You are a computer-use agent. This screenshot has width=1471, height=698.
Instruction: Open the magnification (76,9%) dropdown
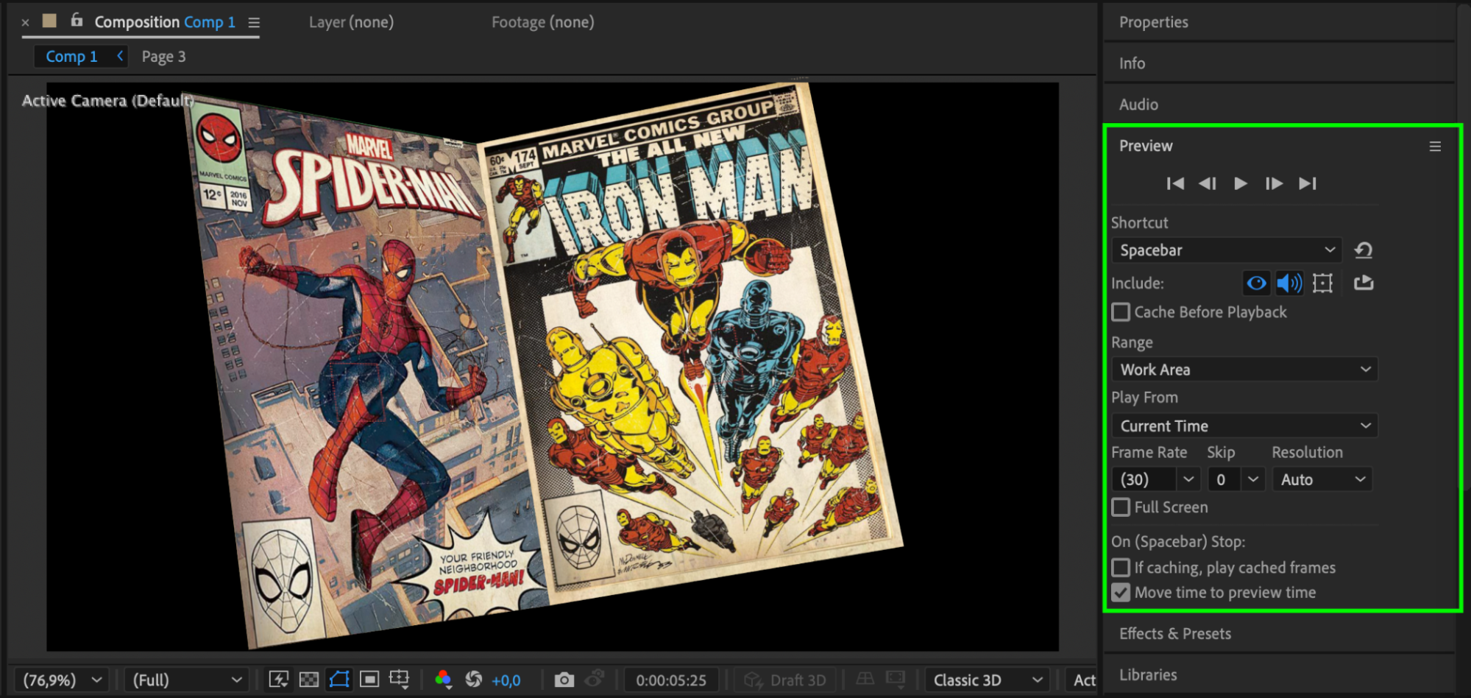pyautogui.click(x=62, y=680)
